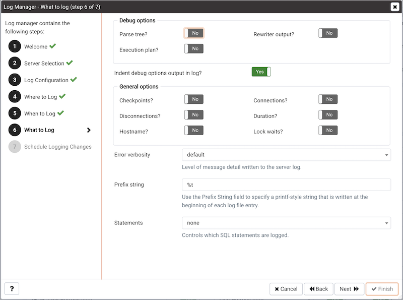The height and width of the screenshot is (300, 403).
Task: Enable the Connections logging switch
Action: (x=328, y=99)
